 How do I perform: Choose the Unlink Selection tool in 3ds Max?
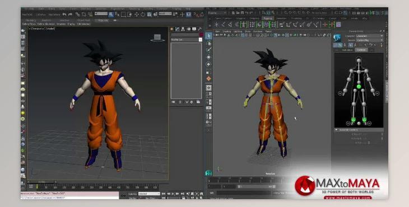click(x=84, y=15)
